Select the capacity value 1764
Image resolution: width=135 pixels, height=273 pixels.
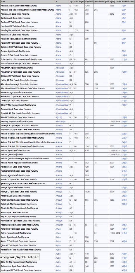pos(87,138)
